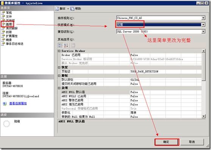This screenshot has height=150, width=211.
Task: Collapse the Service Broker section
Action: (59, 51)
